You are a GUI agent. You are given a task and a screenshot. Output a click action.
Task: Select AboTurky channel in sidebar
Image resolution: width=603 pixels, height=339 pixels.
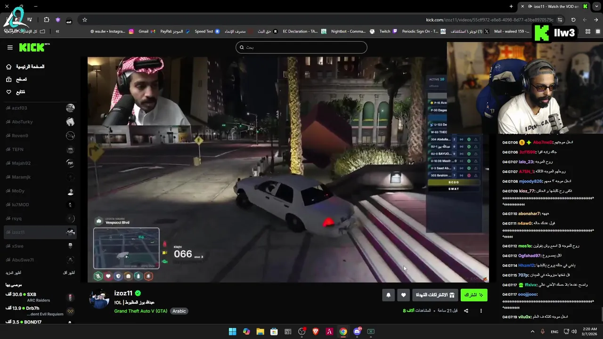pos(40,122)
